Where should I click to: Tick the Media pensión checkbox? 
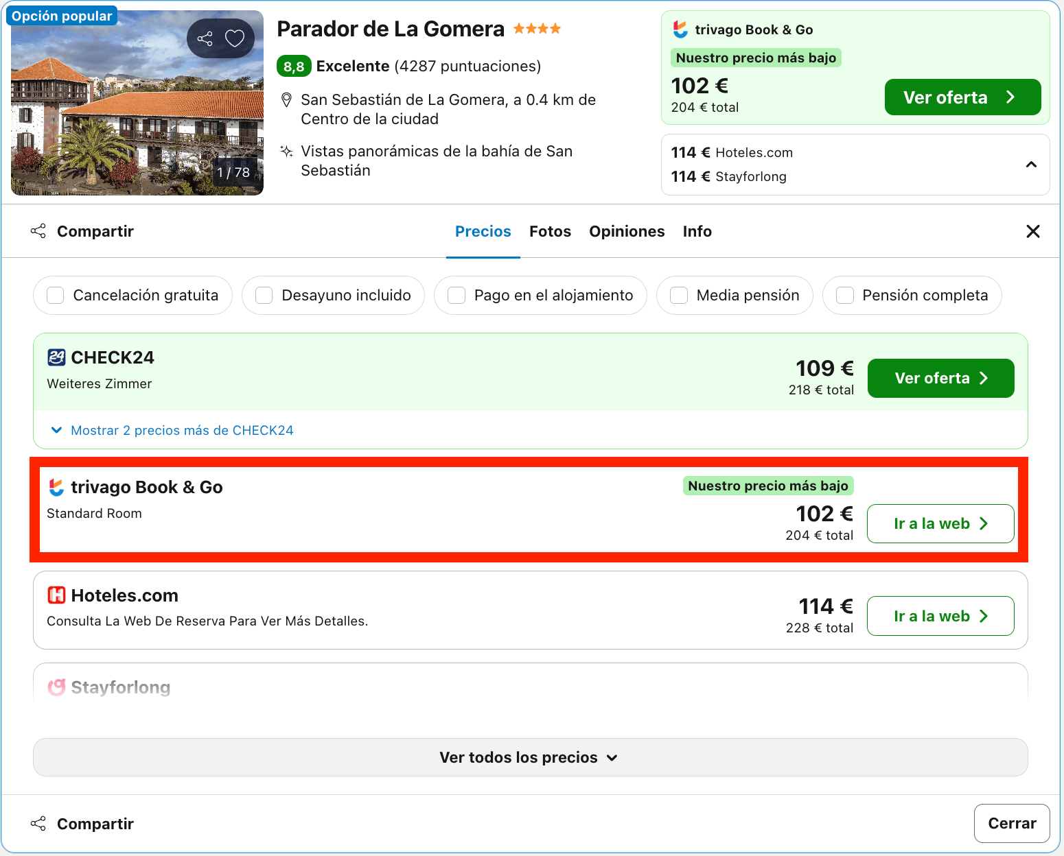[679, 295]
